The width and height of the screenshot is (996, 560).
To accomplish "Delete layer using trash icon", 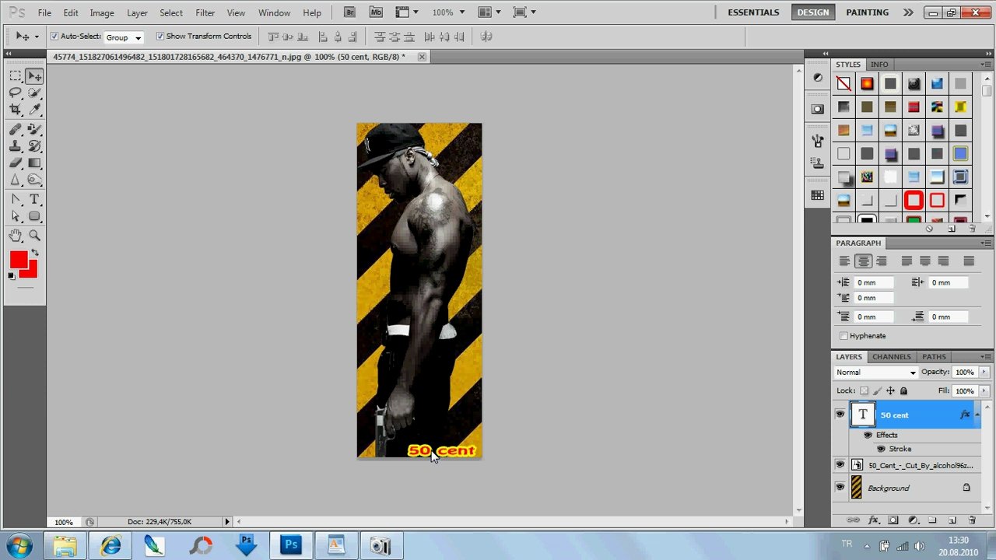I will (972, 520).
